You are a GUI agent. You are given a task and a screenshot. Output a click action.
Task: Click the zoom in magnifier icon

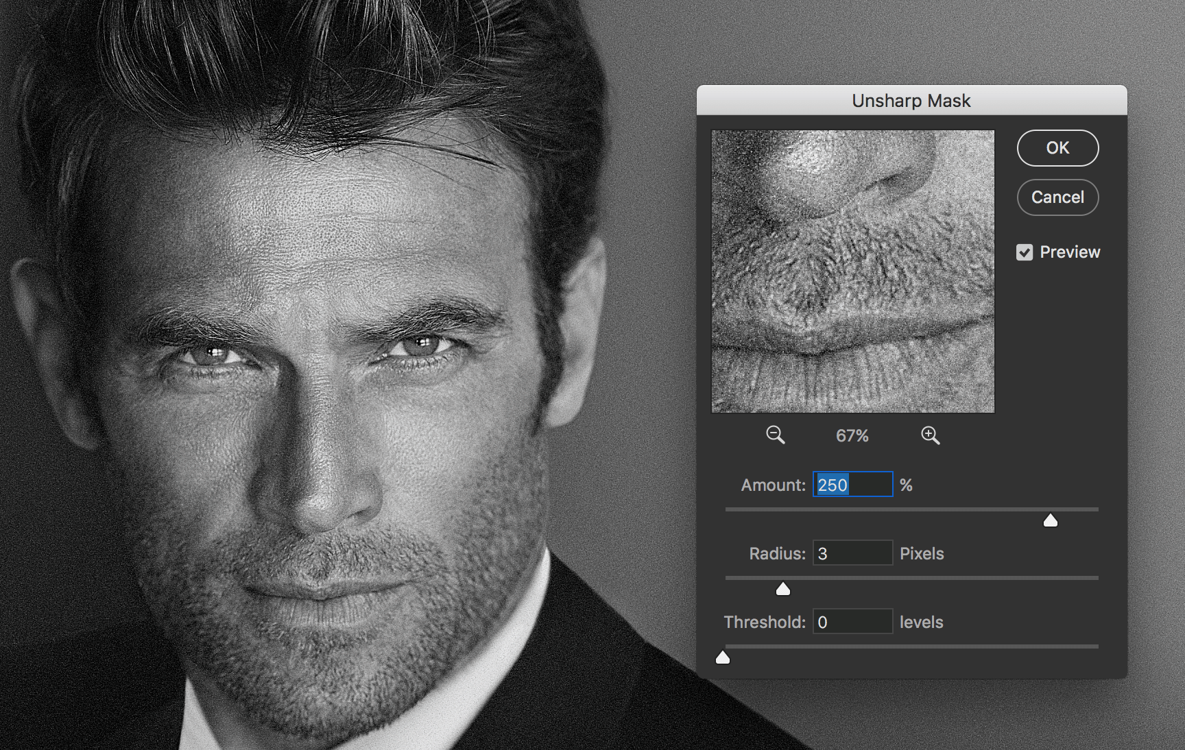930,435
